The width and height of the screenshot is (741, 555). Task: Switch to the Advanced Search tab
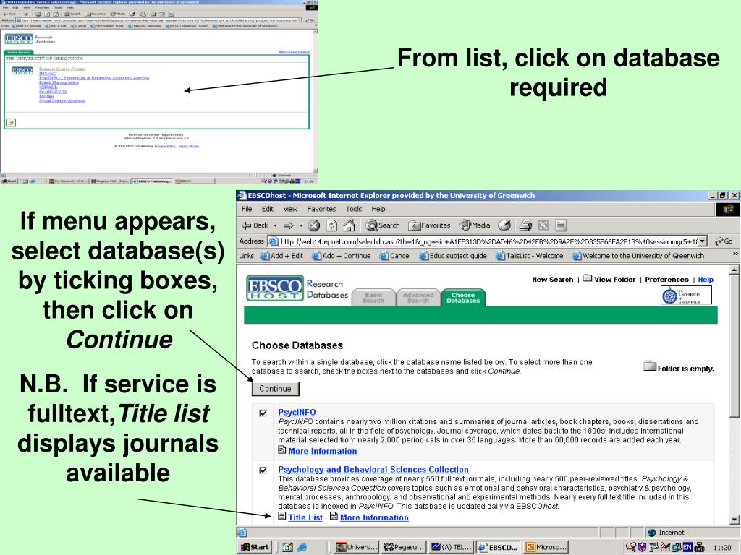coord(418,297)
